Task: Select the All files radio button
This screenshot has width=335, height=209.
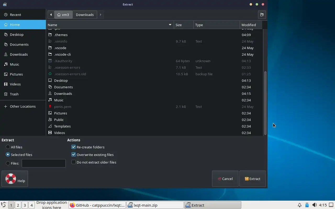Action: [8, 147]
